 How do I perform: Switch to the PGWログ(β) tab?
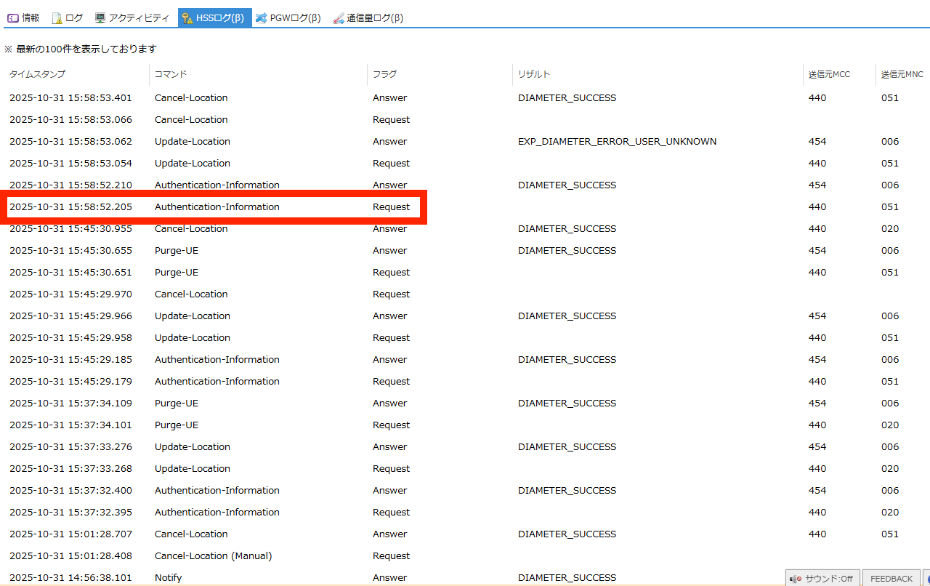click(x=295, y=18)
